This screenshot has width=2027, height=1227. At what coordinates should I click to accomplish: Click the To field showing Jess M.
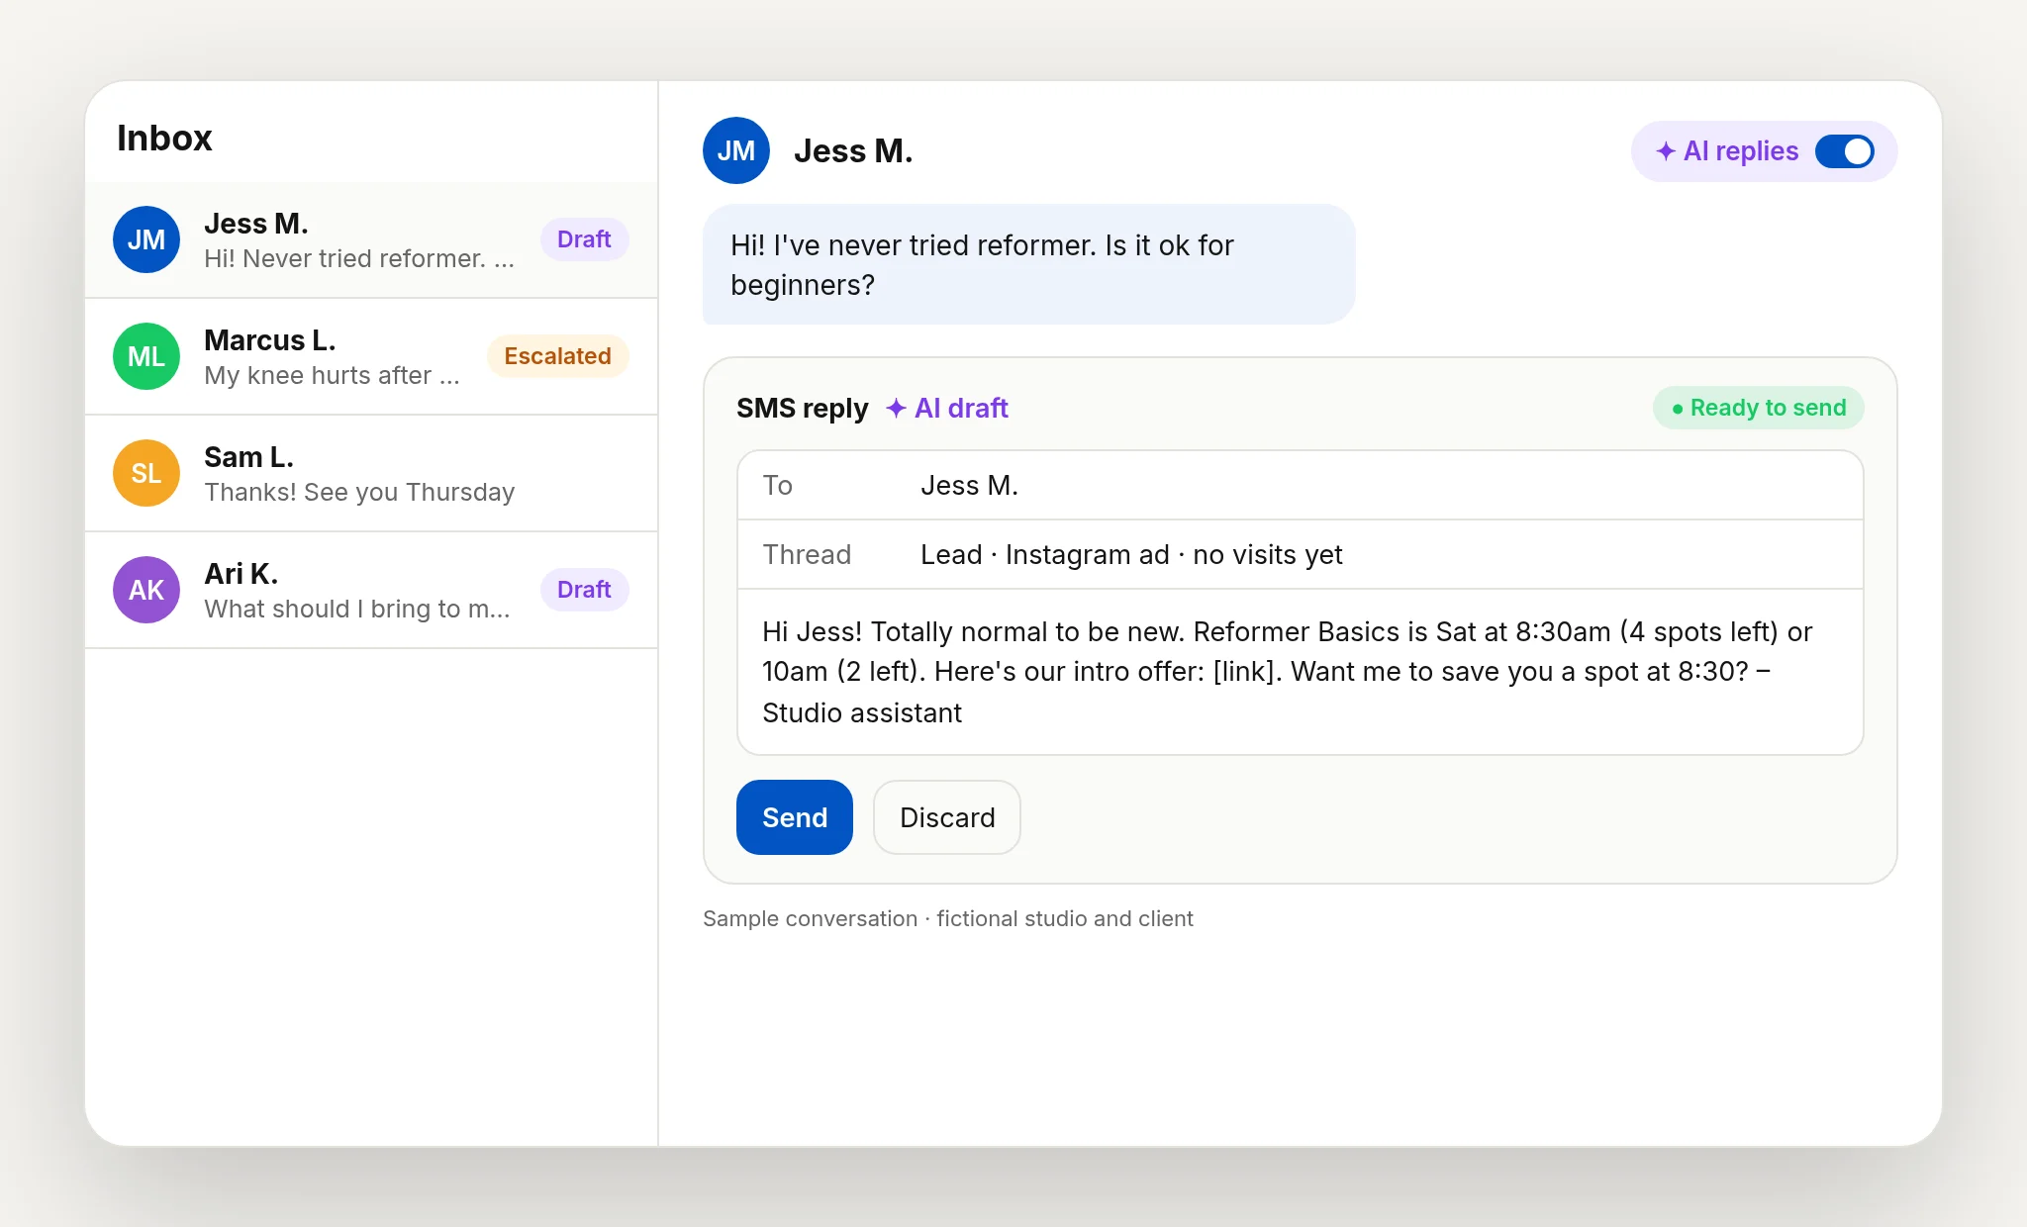(1301, 485)
